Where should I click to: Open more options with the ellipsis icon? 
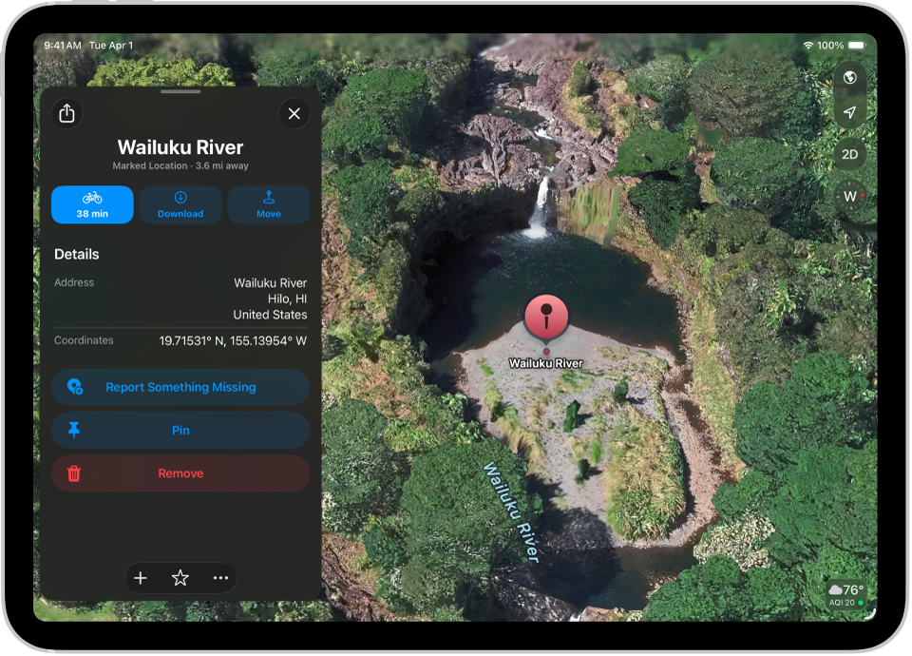click(220, 577)
